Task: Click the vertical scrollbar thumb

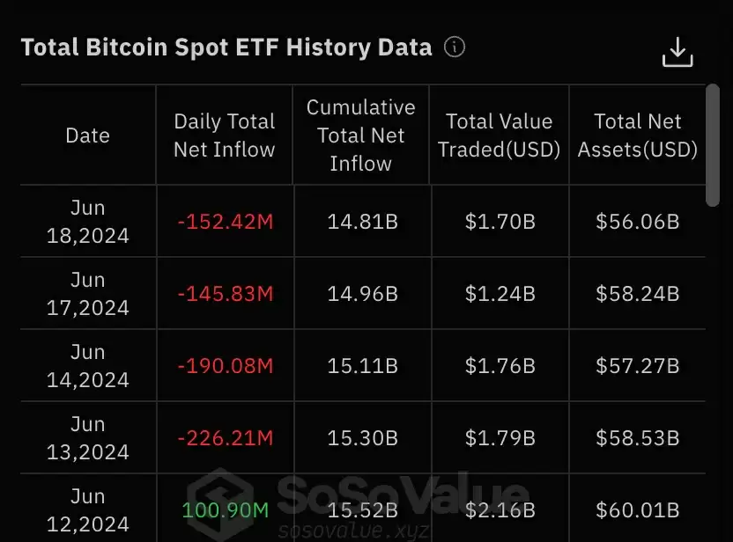Action: click(712, 145)
